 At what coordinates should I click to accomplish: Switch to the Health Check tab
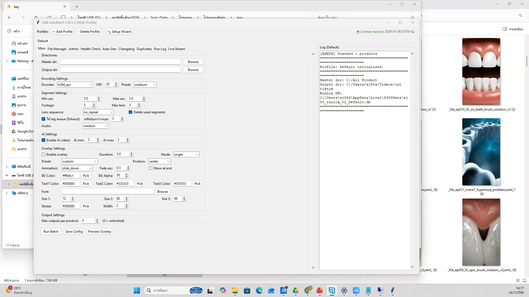click(90, 49)
